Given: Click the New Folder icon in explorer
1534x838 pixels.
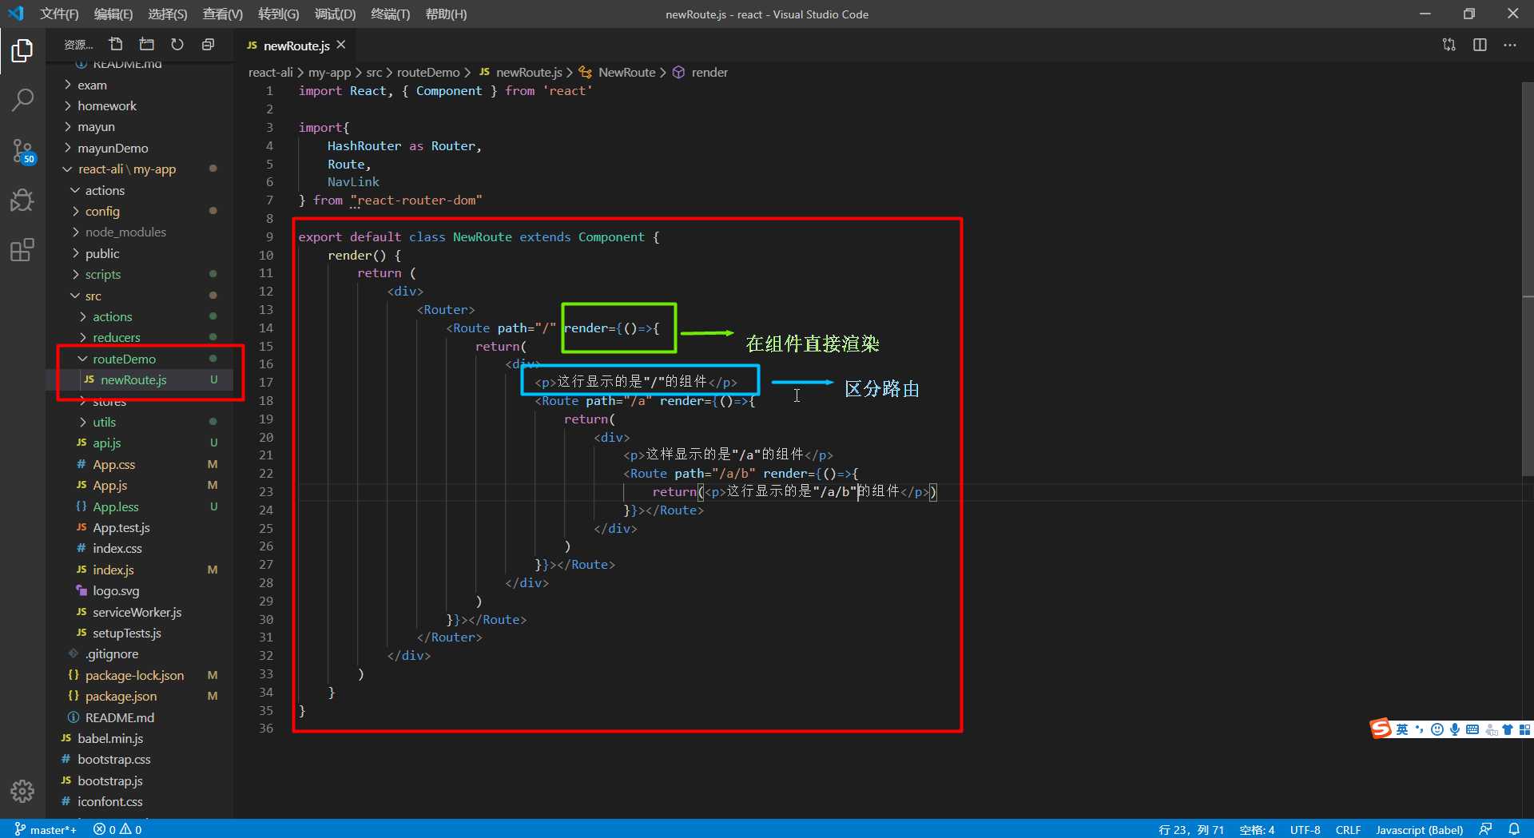Looking at the screenshot, I should [146, 45].
